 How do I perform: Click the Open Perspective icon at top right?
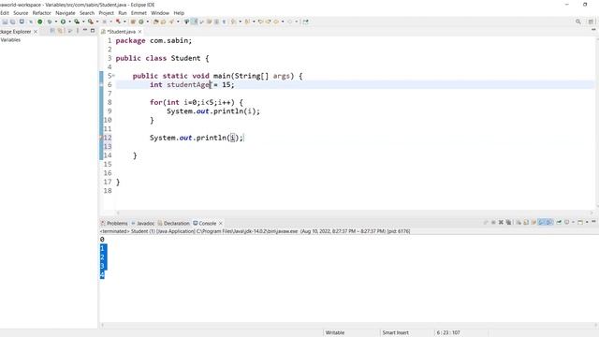[591, 22]
